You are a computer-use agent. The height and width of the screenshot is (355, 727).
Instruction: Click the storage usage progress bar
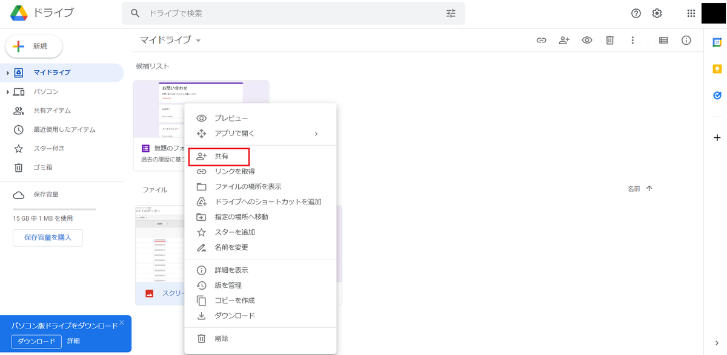pyautogui.click(x=53, y=210)
